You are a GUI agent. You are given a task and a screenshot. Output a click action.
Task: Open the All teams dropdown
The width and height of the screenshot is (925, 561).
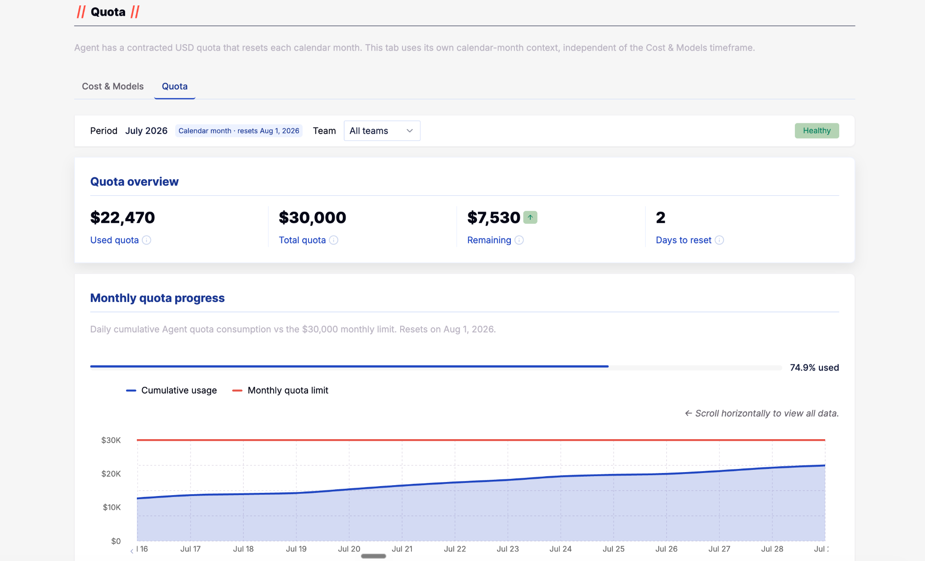(x=382, y=131)
